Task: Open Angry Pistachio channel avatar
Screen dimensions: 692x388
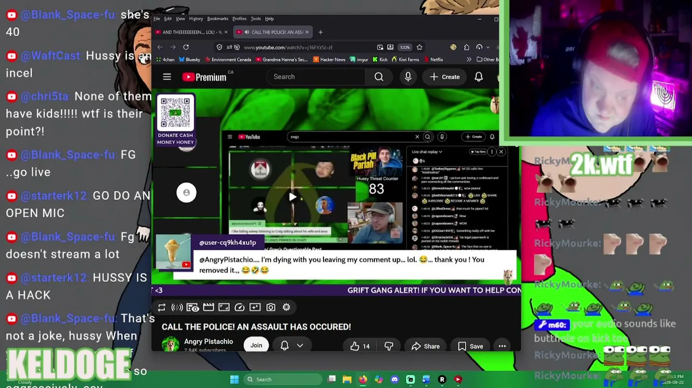Action: click(170, 345)
